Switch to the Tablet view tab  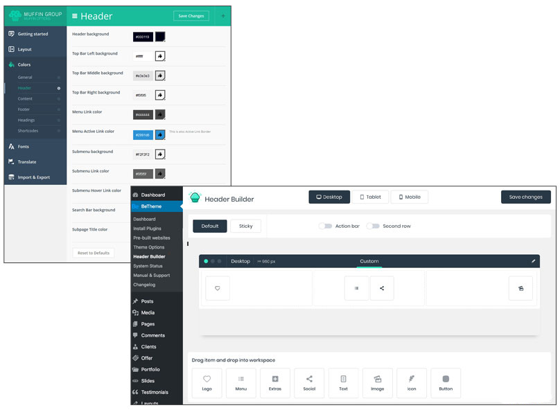point(369,197)
